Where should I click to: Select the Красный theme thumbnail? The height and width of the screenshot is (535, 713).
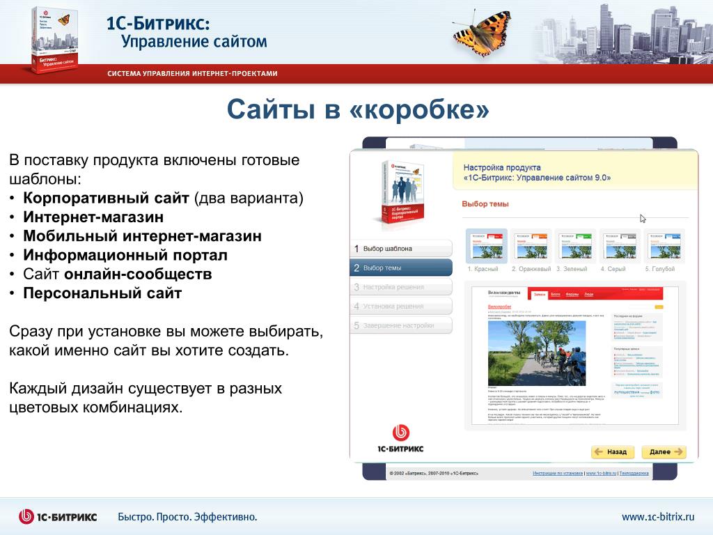(x=486, y=246)
